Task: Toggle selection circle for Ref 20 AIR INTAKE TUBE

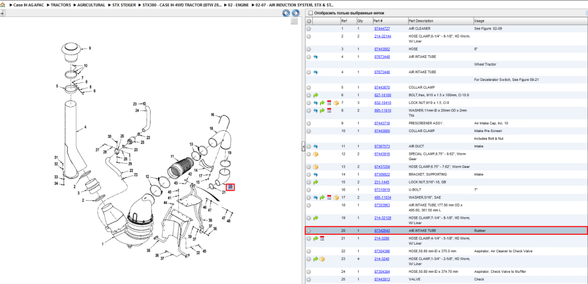Action: coord(309,231)
